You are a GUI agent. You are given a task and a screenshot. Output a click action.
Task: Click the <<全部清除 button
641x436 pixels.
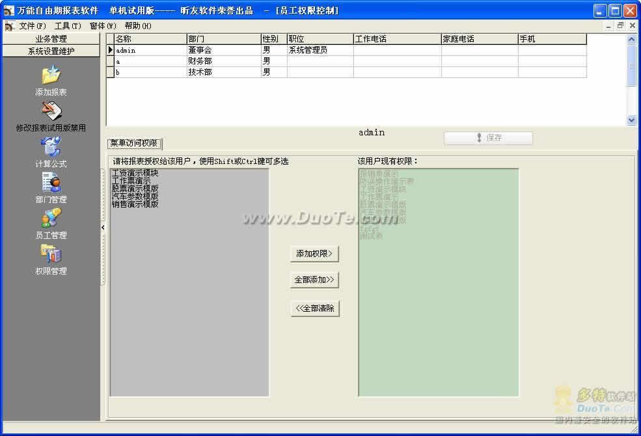315,308
